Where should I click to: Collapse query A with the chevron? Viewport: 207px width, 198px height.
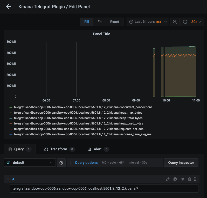pyautogui.click(x=8, y=179)
